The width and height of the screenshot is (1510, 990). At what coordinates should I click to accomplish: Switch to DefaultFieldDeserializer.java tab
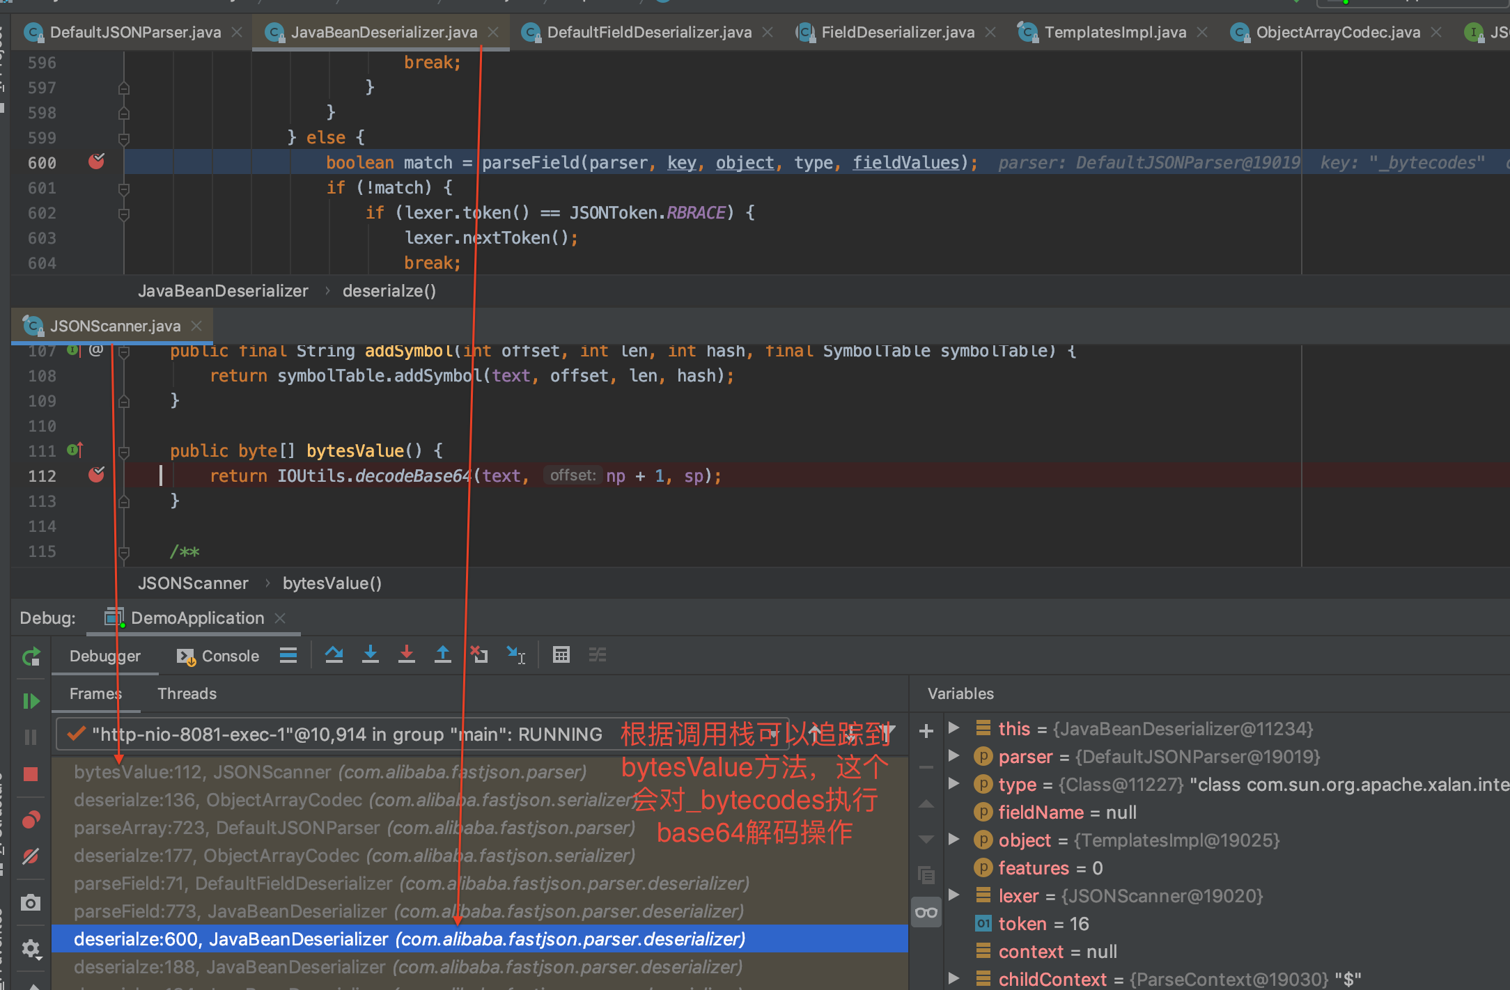pos(649,32)
